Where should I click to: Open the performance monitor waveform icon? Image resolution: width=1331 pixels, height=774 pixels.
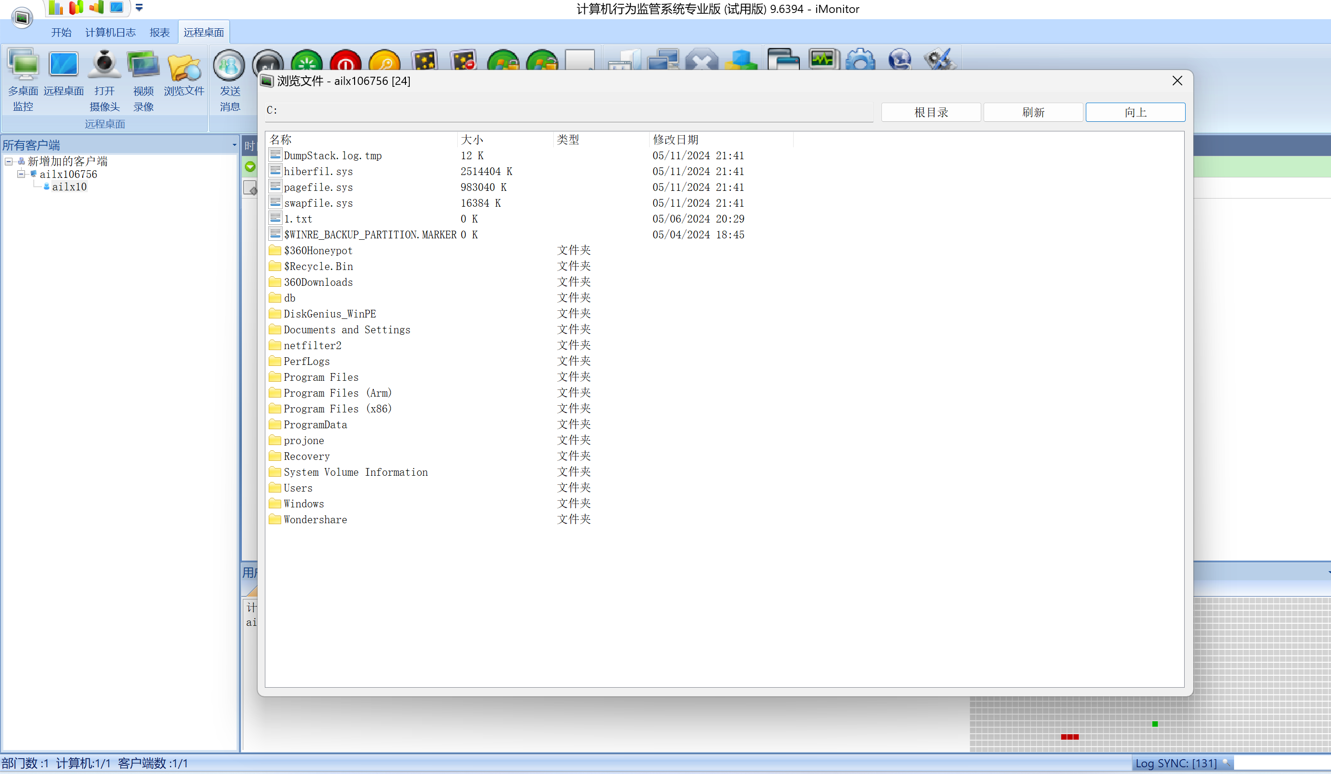tap(822, 59)
